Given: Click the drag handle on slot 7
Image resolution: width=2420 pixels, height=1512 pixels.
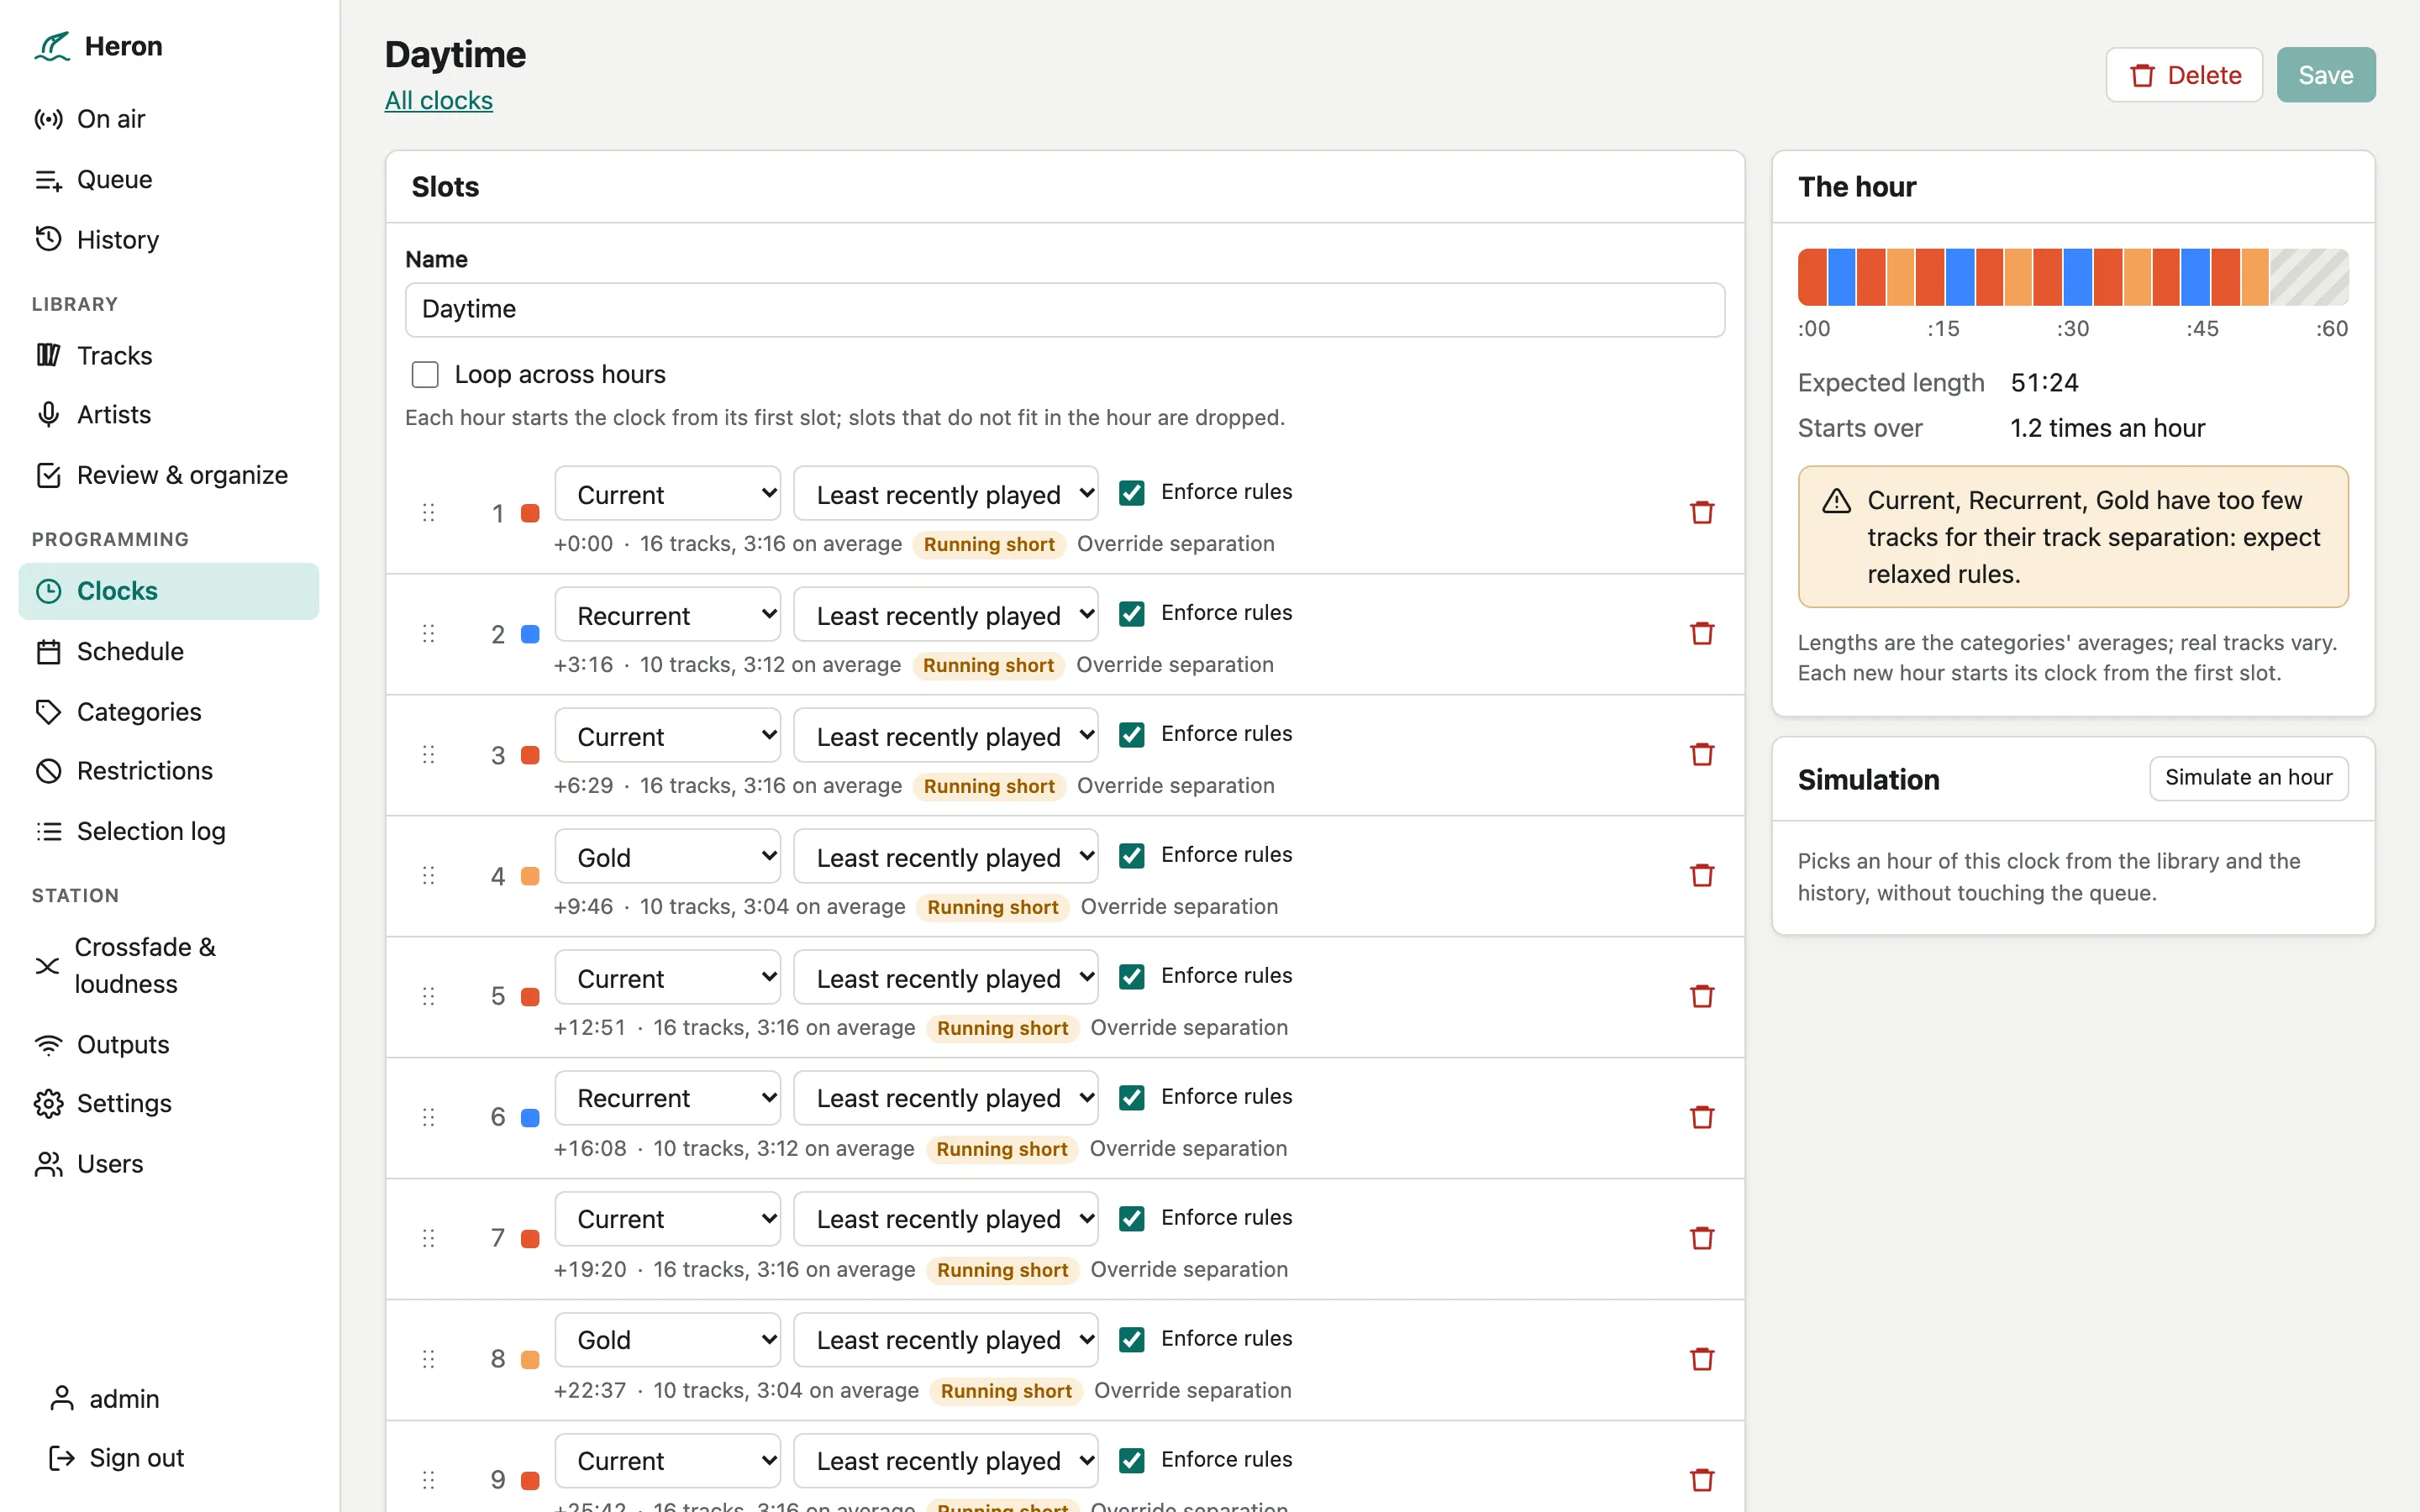Looking at the screenshot, I should pyautogui.click(x=429, y=1238).
